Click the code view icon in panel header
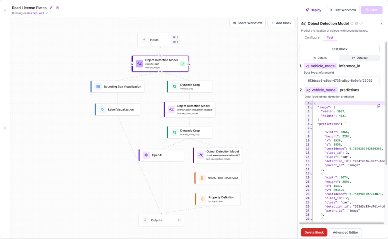This screenshot has width=388, height=239. tap(361, 24)
